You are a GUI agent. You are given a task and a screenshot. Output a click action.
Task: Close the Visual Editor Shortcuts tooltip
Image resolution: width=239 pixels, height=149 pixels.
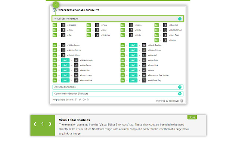[x=192, y=117]
